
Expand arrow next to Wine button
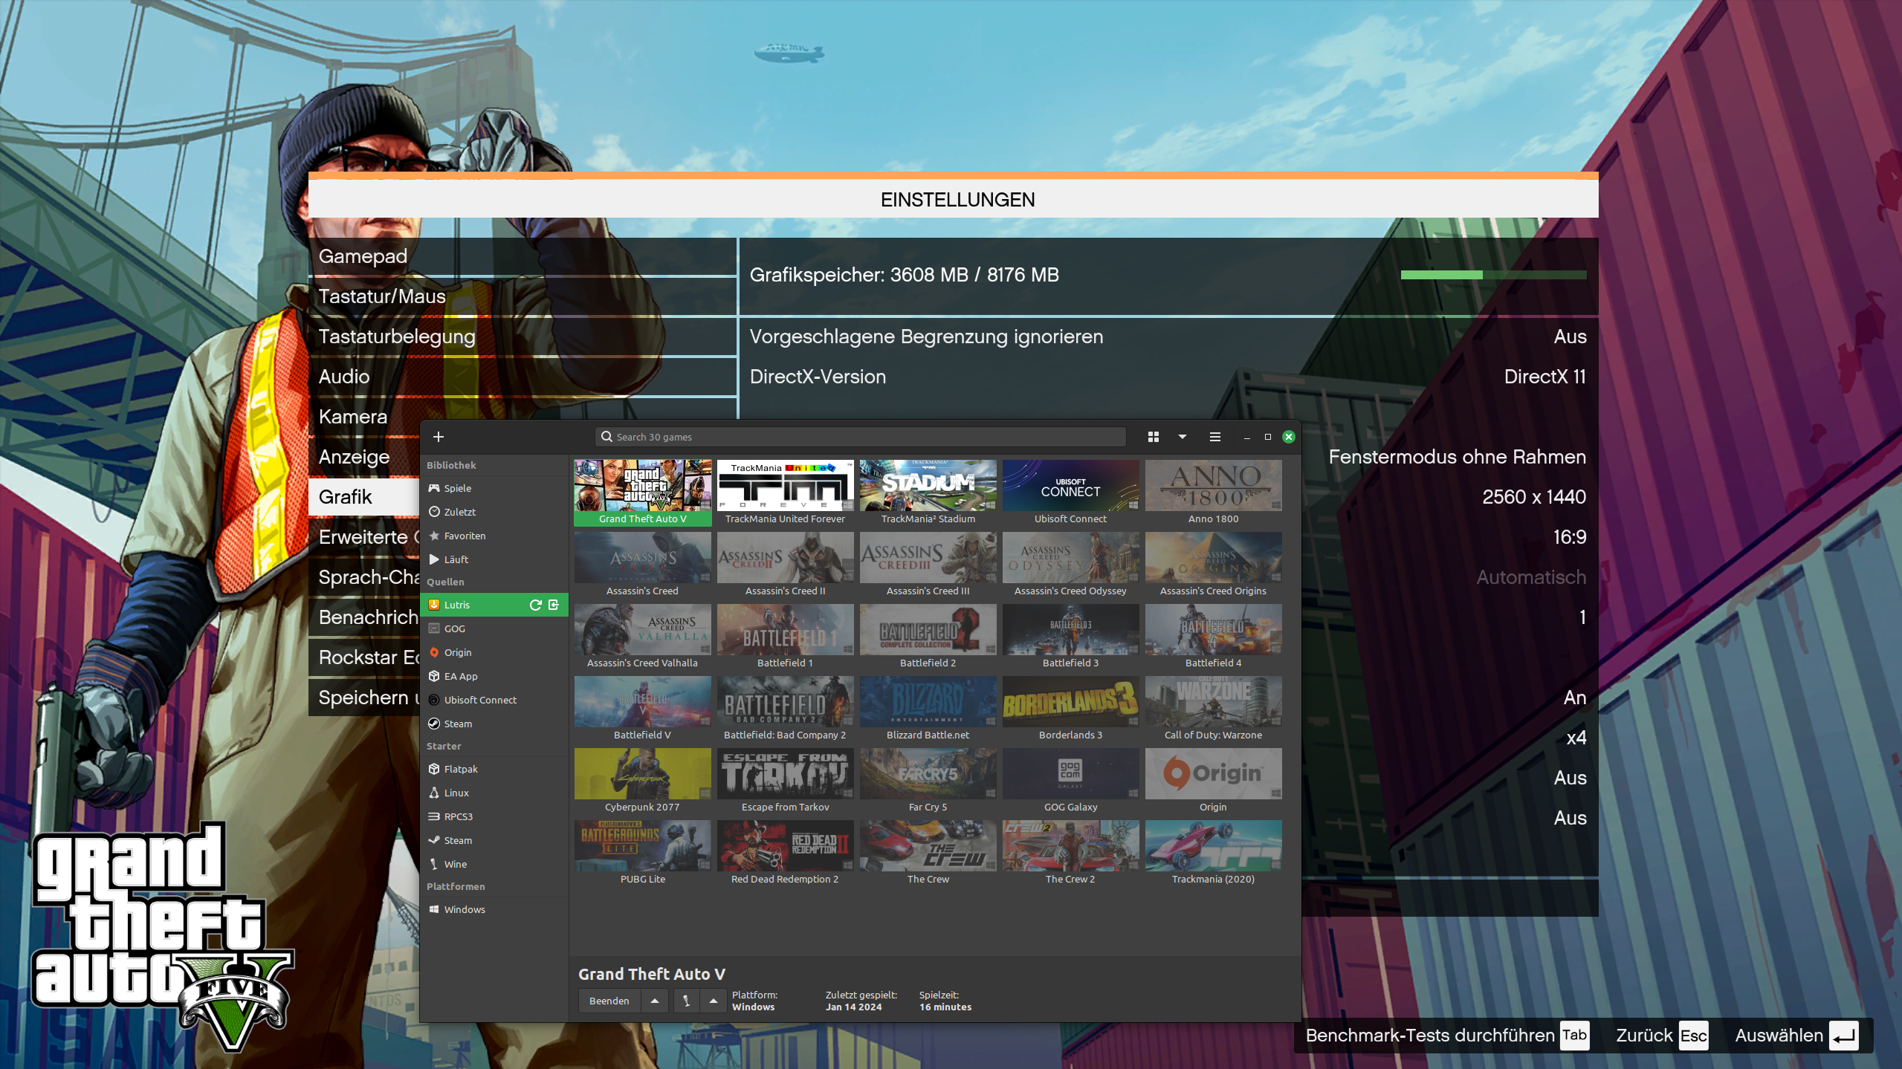[x=714, y=1001]
